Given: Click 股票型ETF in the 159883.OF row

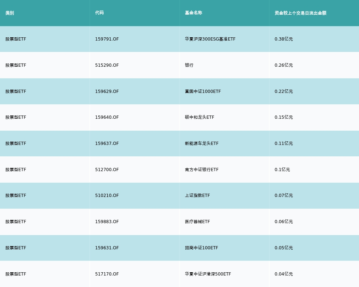Looking at the screenshot, I should coord(16,222).
